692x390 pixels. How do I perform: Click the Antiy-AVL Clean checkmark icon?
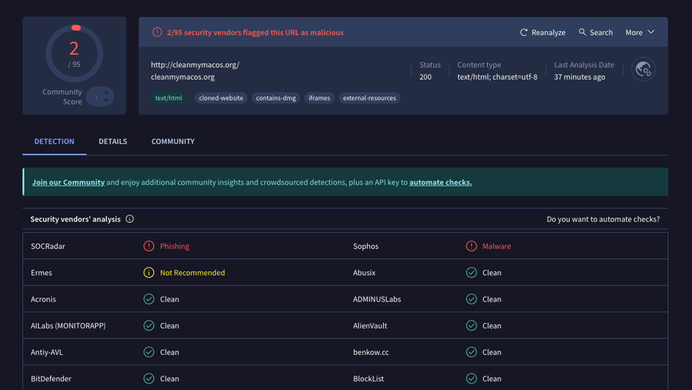149,352
